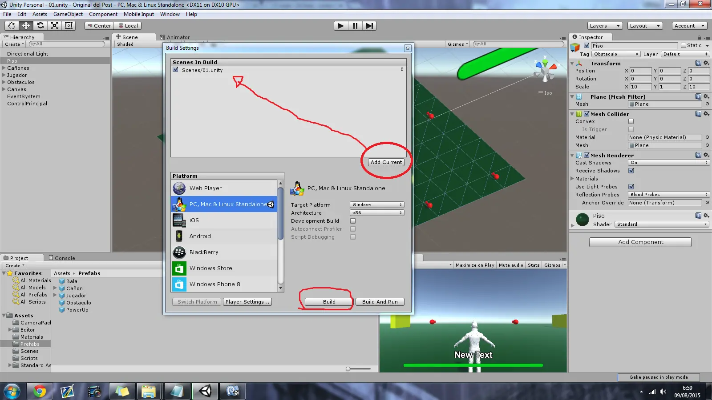Pick mesh with Mesh Filter object selector
The height and width of the screenshot is (400, 712).
[707, 104]
